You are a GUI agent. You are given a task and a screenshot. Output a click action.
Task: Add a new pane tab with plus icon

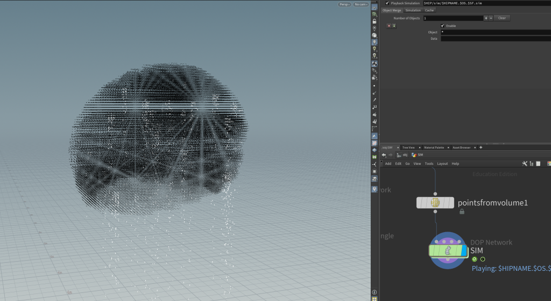tap(481, 148)
